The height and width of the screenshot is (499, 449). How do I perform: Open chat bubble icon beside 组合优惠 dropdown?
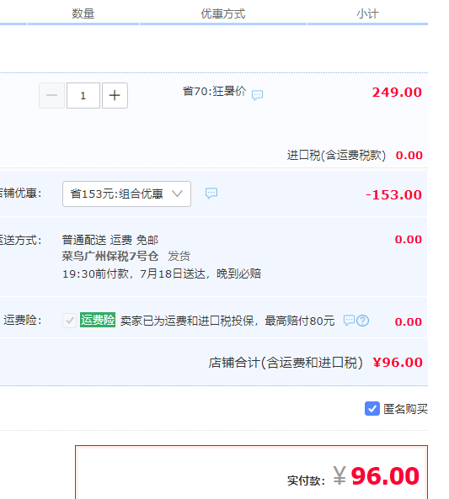pos(211,194)
